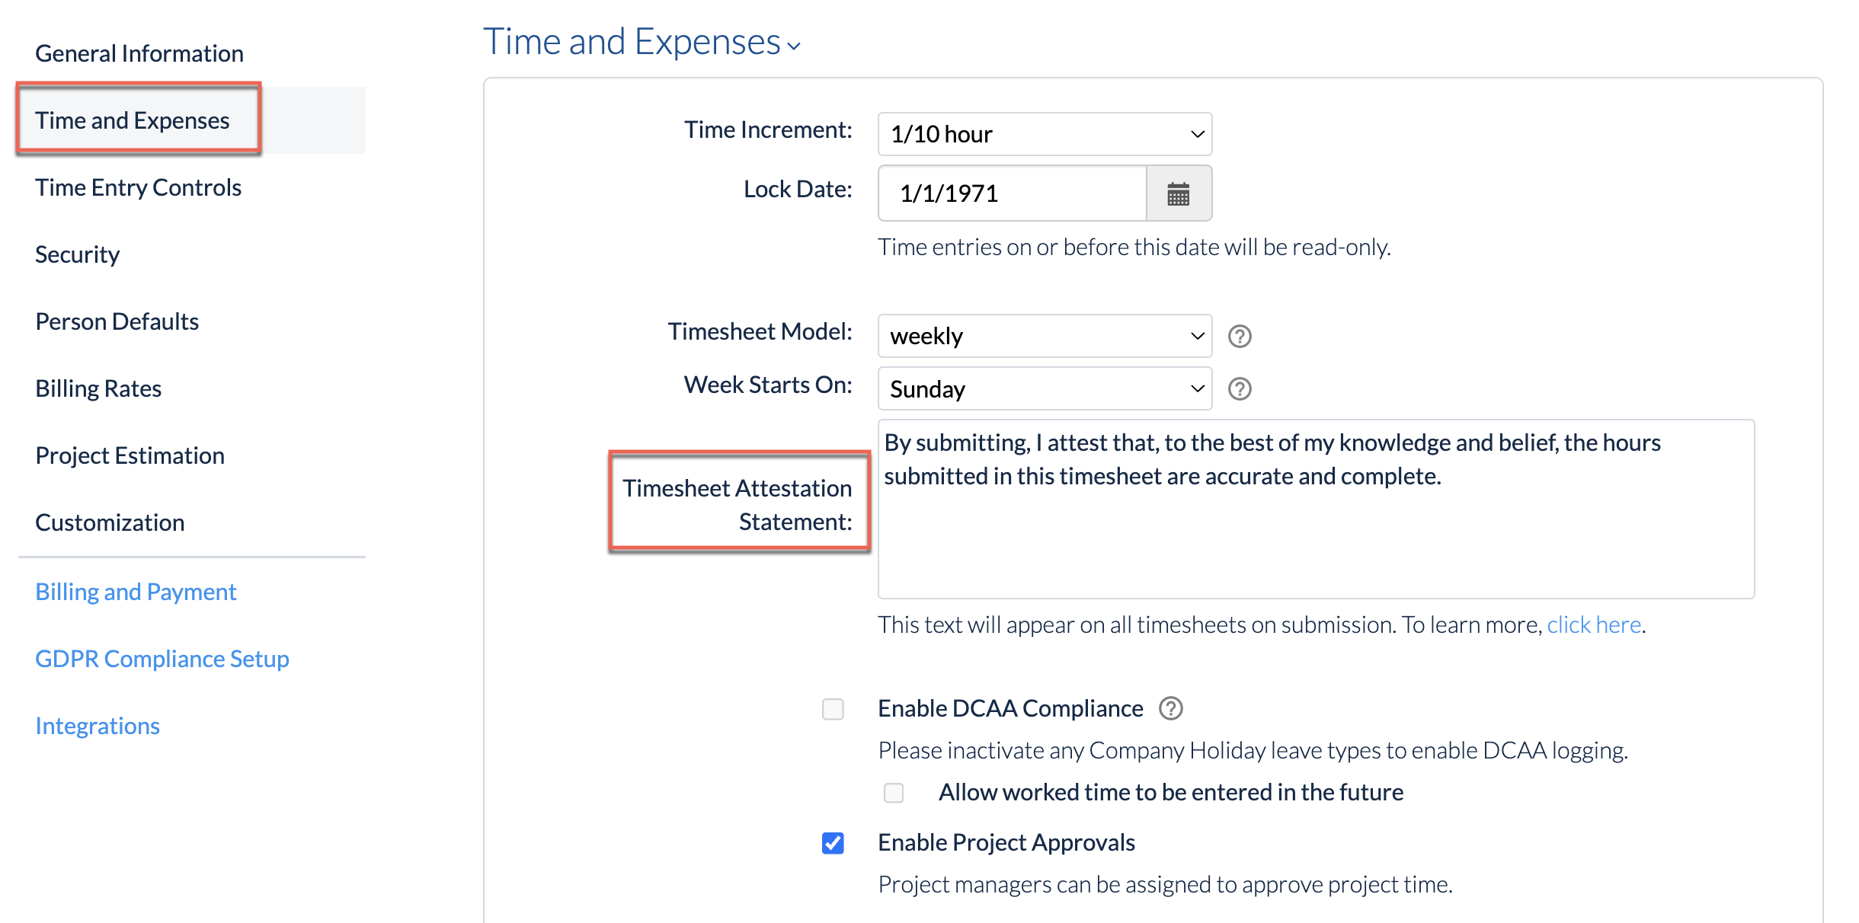This screenshot has width=1859, height=923.
Task: Open the Time Increment dropdown
Action: (x=1044, y=134)
